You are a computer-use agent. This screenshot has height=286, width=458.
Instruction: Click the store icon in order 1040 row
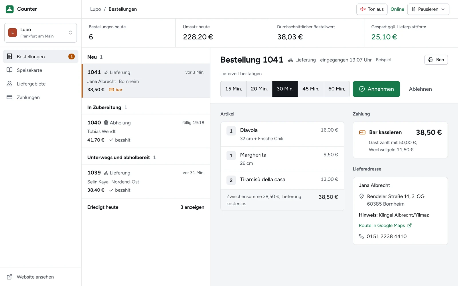click(106, 123)
